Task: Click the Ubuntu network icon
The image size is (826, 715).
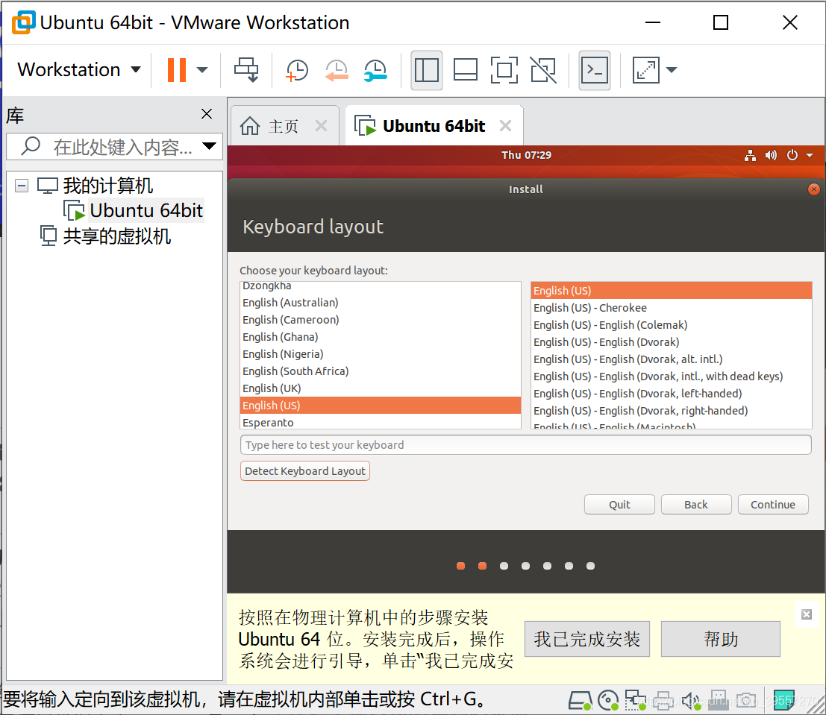Action: point(750,155)
